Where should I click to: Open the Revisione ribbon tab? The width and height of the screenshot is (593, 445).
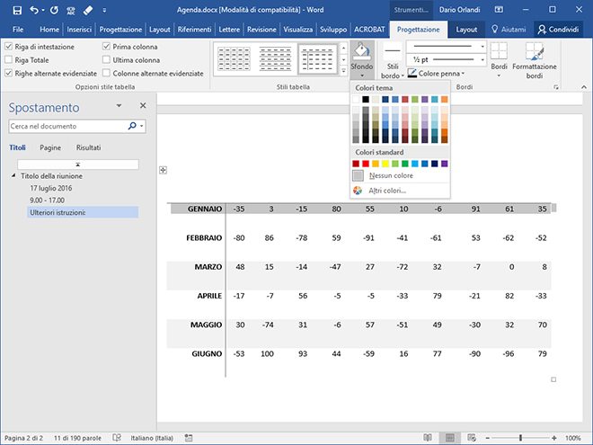(261, 29)
